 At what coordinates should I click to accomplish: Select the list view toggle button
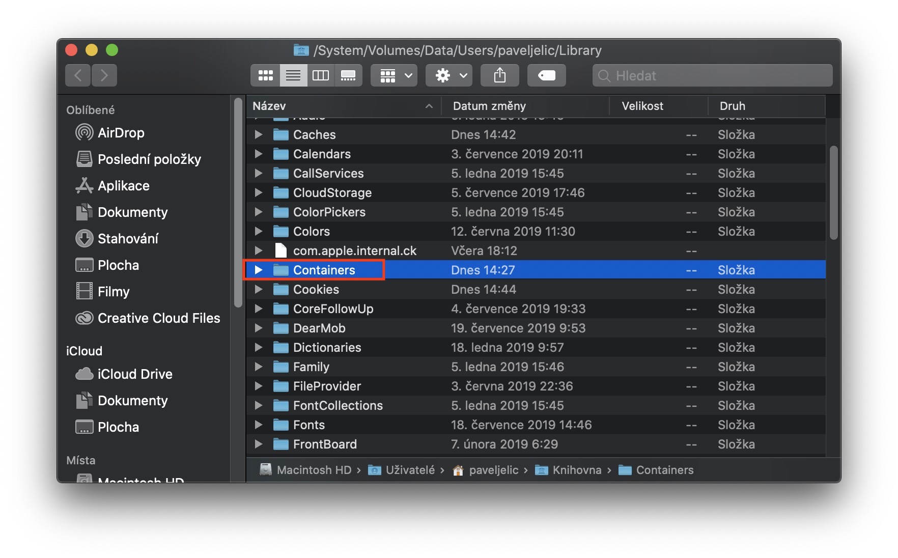pyautogui.click(x=293, y=76)
